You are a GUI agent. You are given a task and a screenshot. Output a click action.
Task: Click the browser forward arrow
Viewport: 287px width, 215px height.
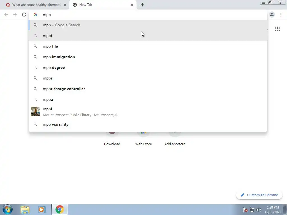point(15,15)
